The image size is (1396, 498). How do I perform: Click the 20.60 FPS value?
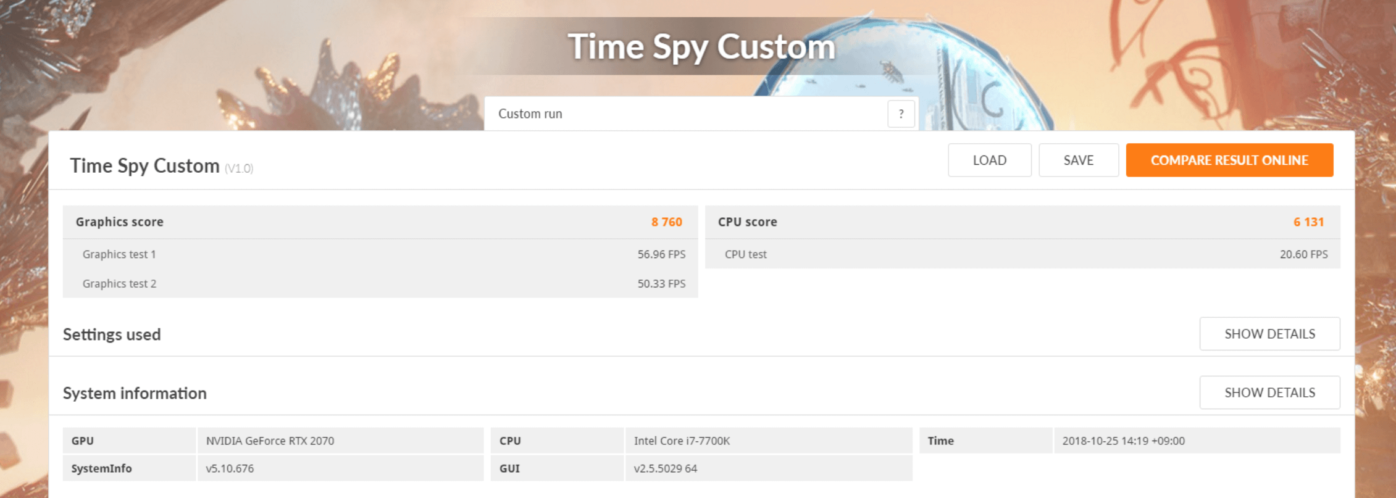tap(1303, 254)
